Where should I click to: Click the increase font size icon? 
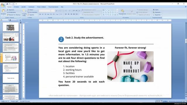coord(57,11)
